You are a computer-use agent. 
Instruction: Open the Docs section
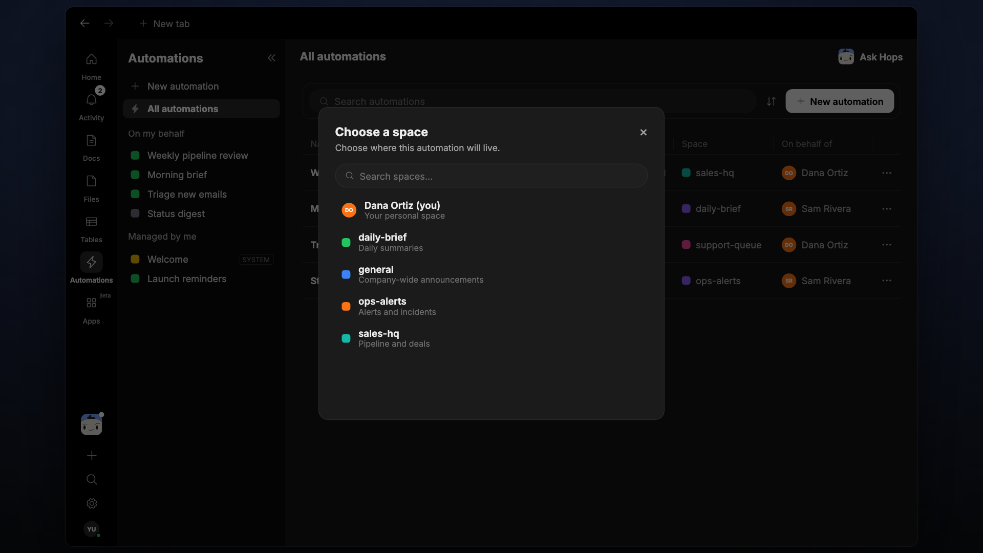point(91,147)
